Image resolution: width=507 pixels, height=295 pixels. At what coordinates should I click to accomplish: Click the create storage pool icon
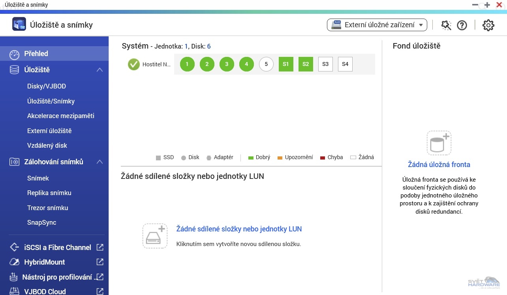click(x=439, y=143)
